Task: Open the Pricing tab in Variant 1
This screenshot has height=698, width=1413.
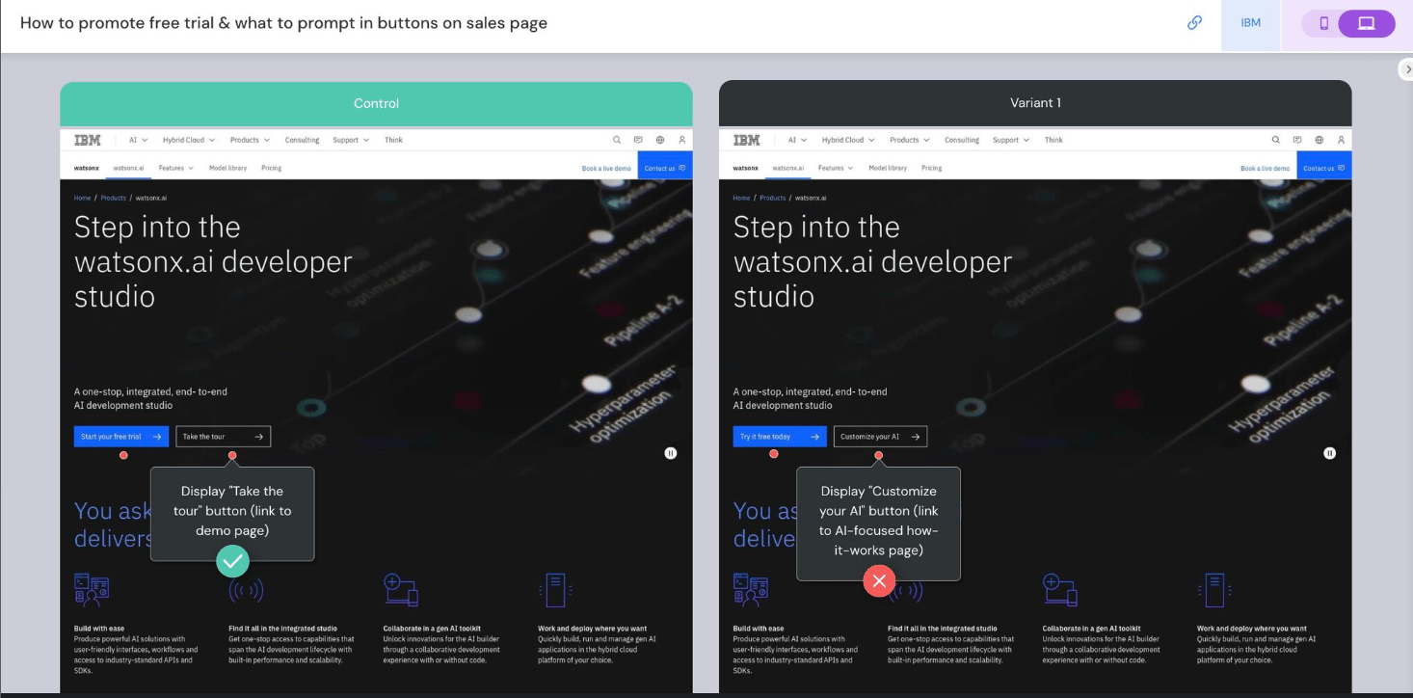Action: click(930, 168)
